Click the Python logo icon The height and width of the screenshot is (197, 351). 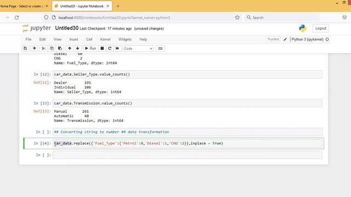click(303, 28)
